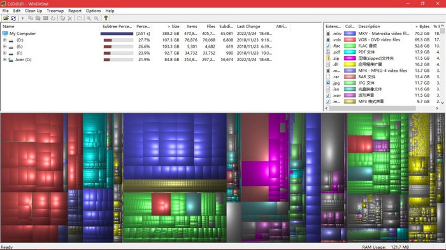Sort by the Description column header
Viewport: 446px width, 250px height.
coord(384,27)
